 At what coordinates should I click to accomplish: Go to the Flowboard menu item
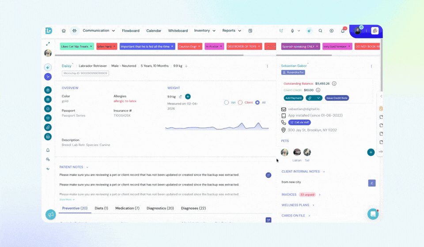(x=131, y=31)
